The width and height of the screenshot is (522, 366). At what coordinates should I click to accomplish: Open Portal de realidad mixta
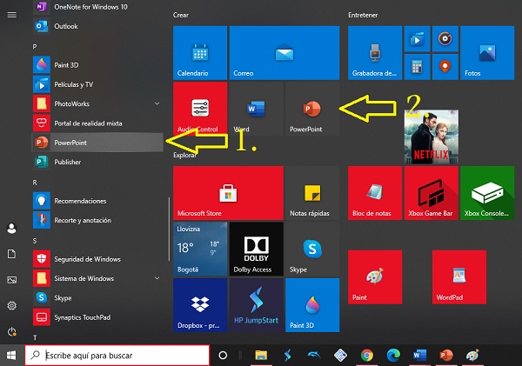(x=97, y=123)
